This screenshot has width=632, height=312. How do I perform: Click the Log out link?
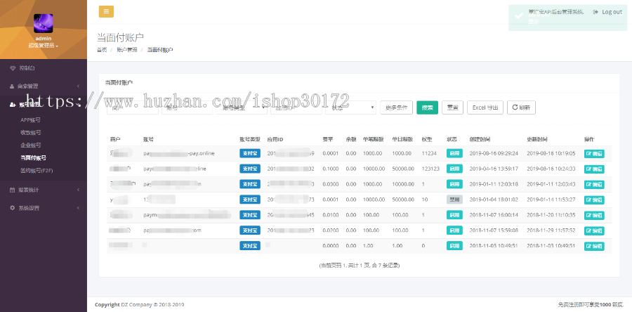click(x=608, y=12)
